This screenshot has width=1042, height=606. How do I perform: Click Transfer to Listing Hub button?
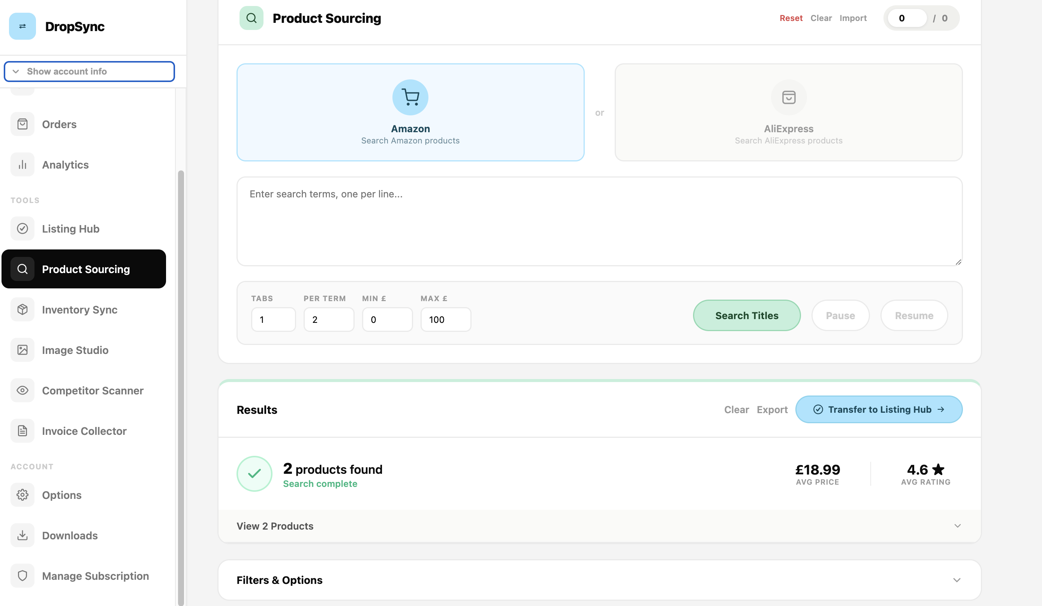[879, 409]
